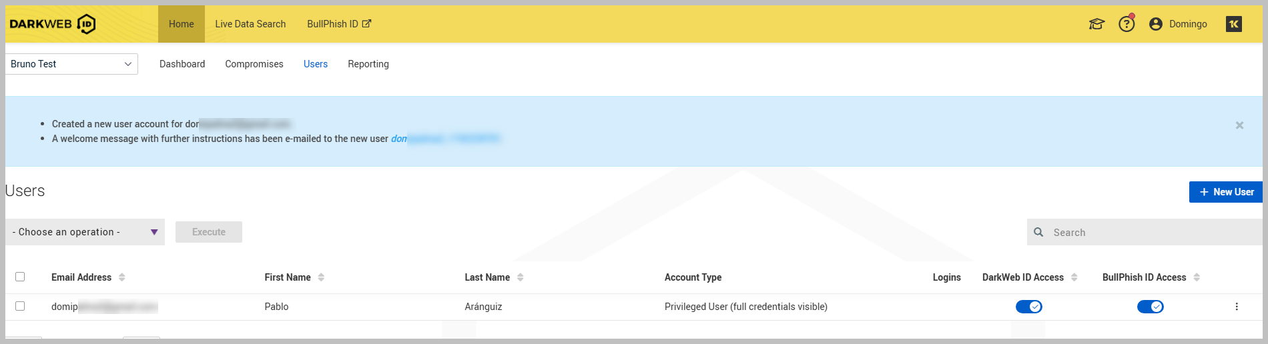Open row actions menu for Pablo
The width and height of the screenshot is (1268, 344).
pyautogui.click(x=1237, y=307)
